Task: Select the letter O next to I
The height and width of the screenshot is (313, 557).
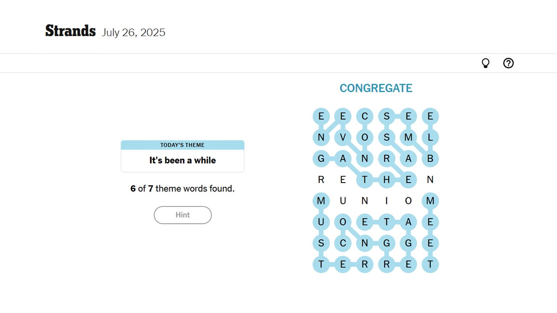Action: (408, 201)
